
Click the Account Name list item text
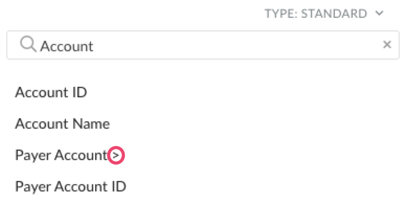pos(62,124)
